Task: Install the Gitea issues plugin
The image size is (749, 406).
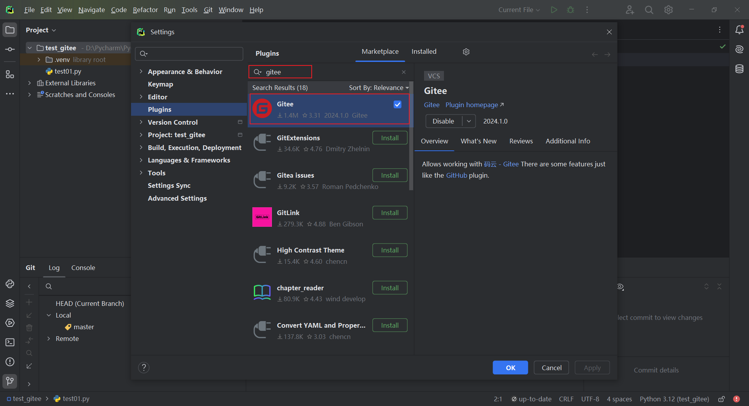Action: click(390, 175)
